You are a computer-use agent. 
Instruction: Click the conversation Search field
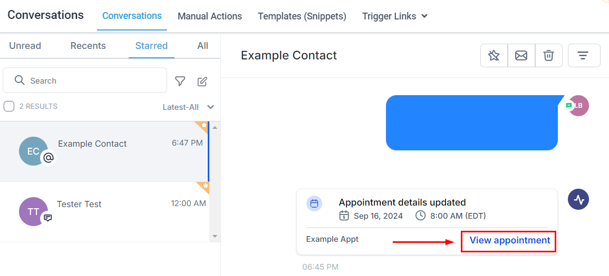(85, 80)
